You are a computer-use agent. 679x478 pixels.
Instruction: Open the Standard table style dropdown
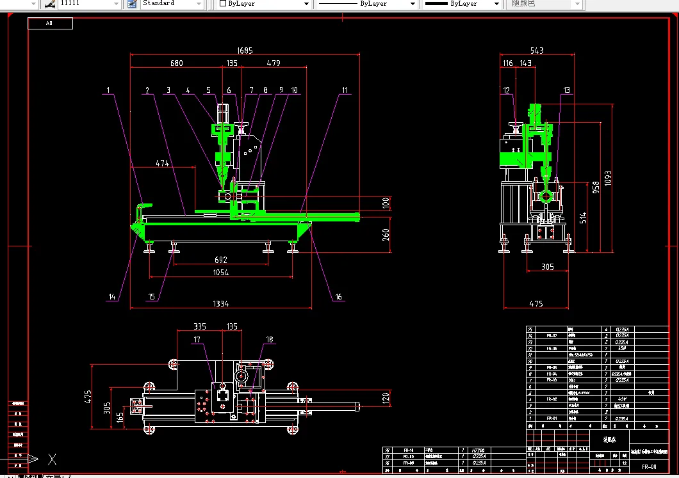click(199, 4)
